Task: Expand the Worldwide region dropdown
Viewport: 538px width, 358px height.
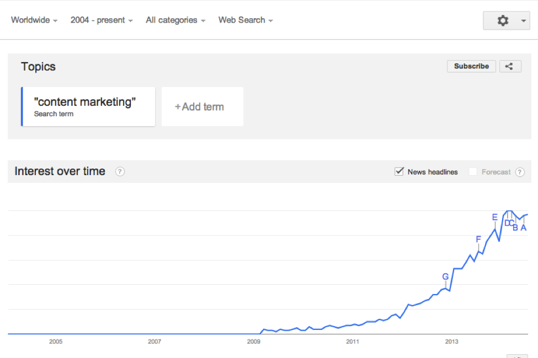Action: (34, 20)
